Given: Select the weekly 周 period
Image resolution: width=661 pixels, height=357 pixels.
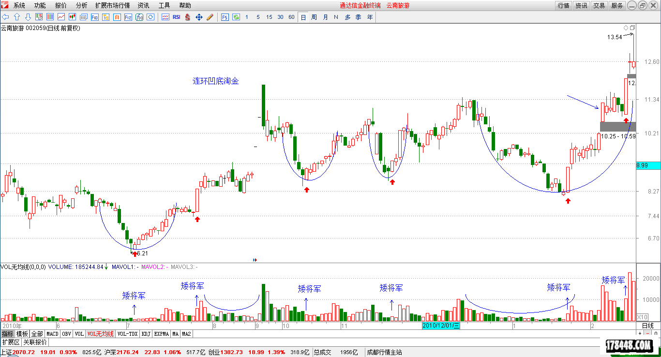Looking at the screenshot, I should pyautogui.click(x=314, y=17).
